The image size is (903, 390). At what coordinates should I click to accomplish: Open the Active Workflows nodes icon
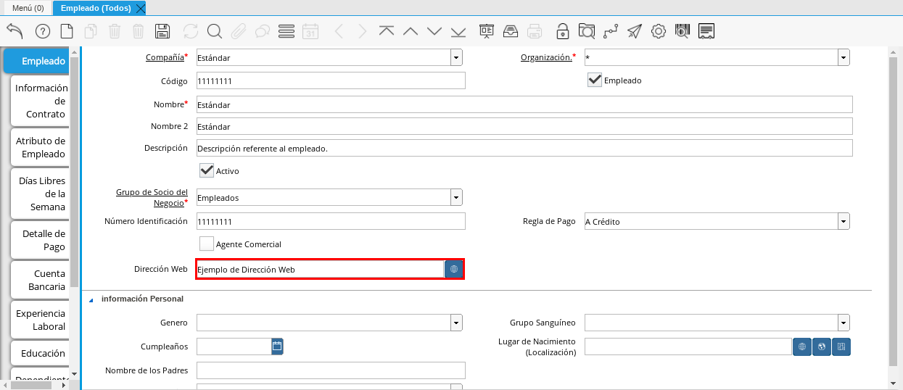(611, 30)
